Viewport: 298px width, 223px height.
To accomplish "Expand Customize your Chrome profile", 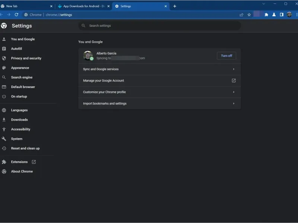I will tap(159, 92).
